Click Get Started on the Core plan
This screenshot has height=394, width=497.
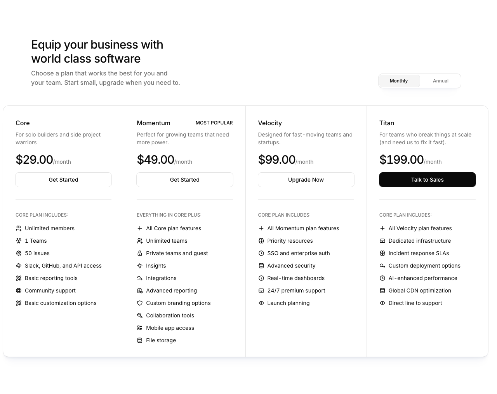(63, 180)
